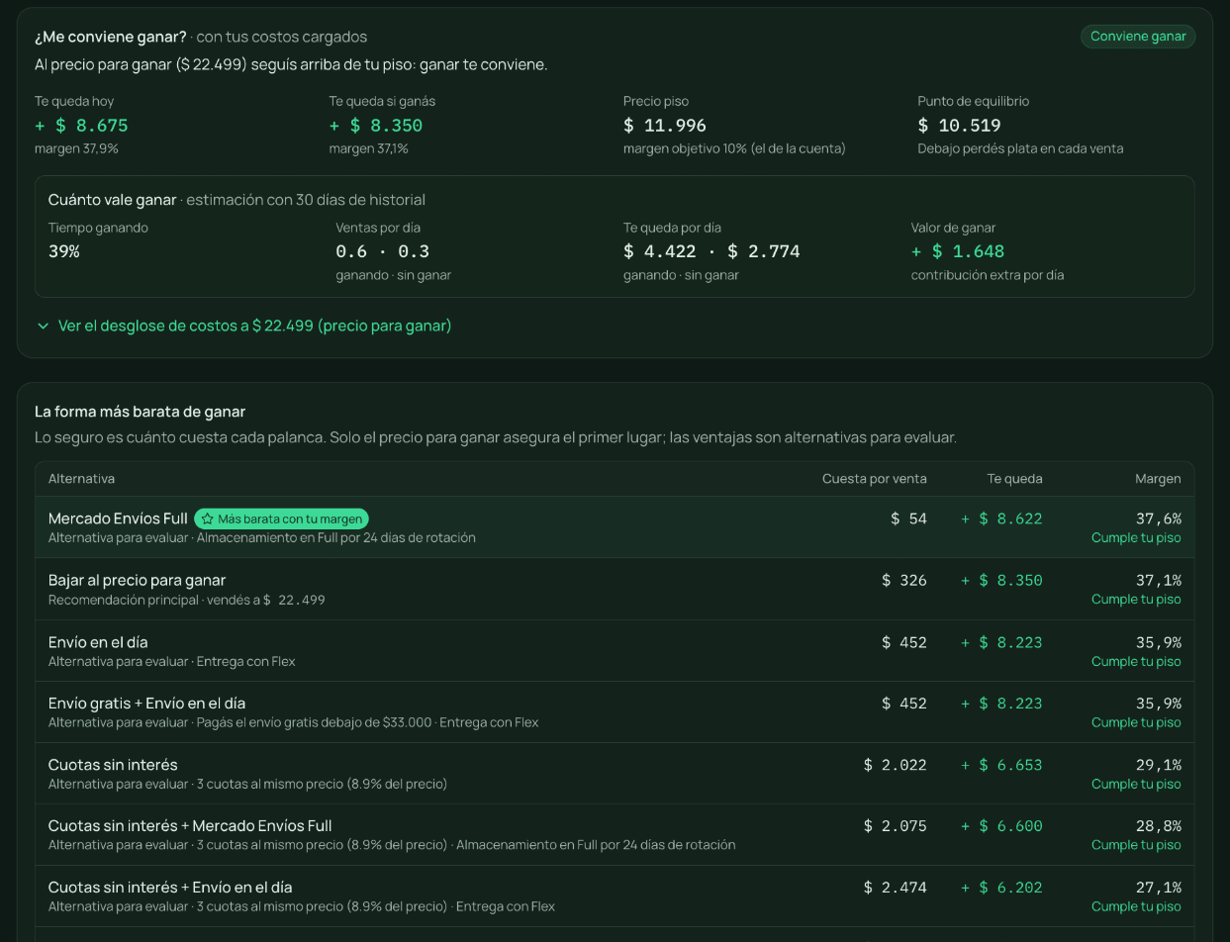Click the '$ 10.519' Punto de equilibrio value
Viewport: 1230px width, 942px height.
coord(959,126)
